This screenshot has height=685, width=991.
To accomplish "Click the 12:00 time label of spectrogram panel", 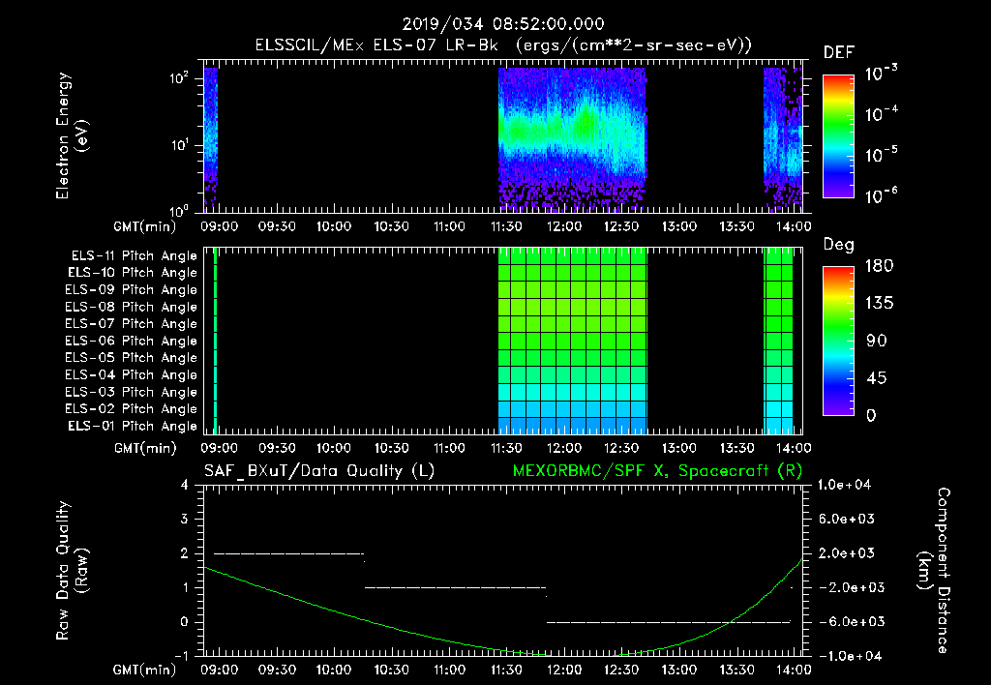I will click(x=564, y=226).
